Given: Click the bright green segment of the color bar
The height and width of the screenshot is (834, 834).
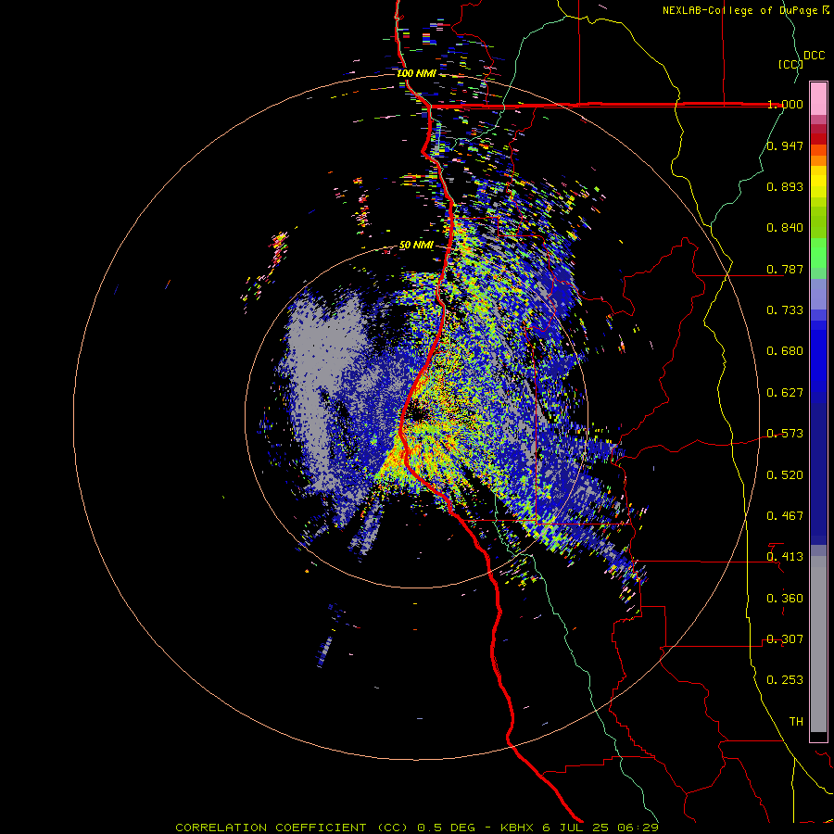Looking at the screenshot, I should pos(818,253).
